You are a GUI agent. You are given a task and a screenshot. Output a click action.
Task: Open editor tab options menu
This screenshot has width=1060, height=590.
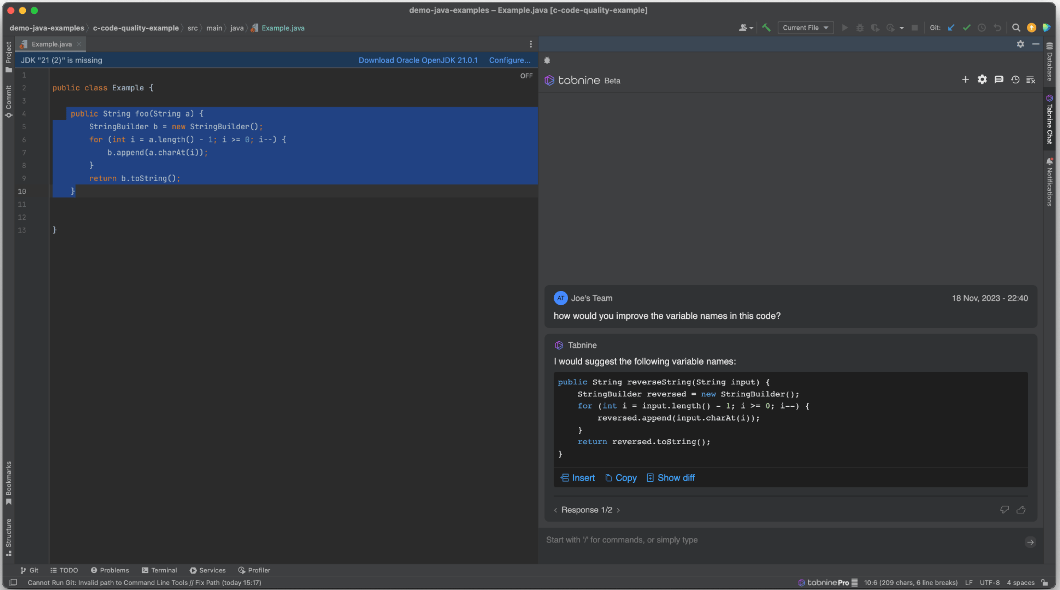[x=531, y=44]
